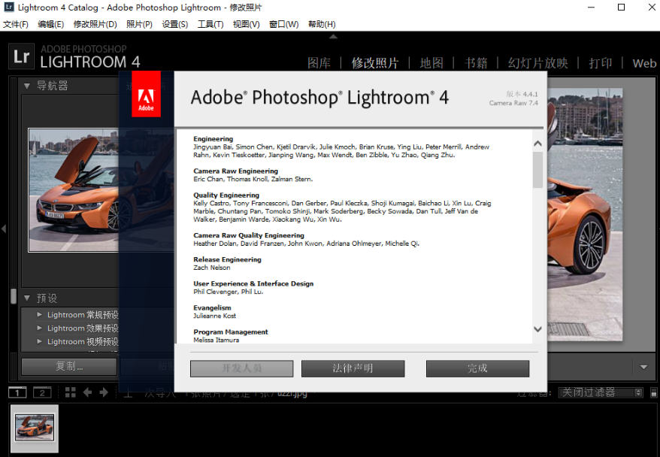Click the red Adobe logo in dialog
The width and height of the screenshot is (660, 457).
coord(146,94)
